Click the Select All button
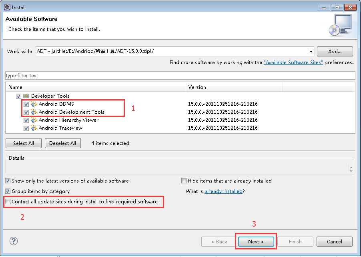The height and width of the screenshot is (257, 361). (x=24, y=143)
